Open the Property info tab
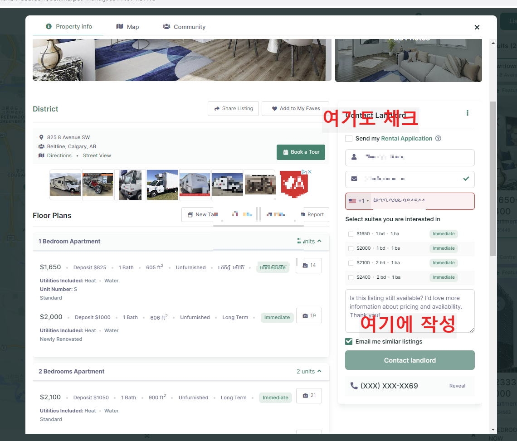The image size is (517, 441). [68, 26]
